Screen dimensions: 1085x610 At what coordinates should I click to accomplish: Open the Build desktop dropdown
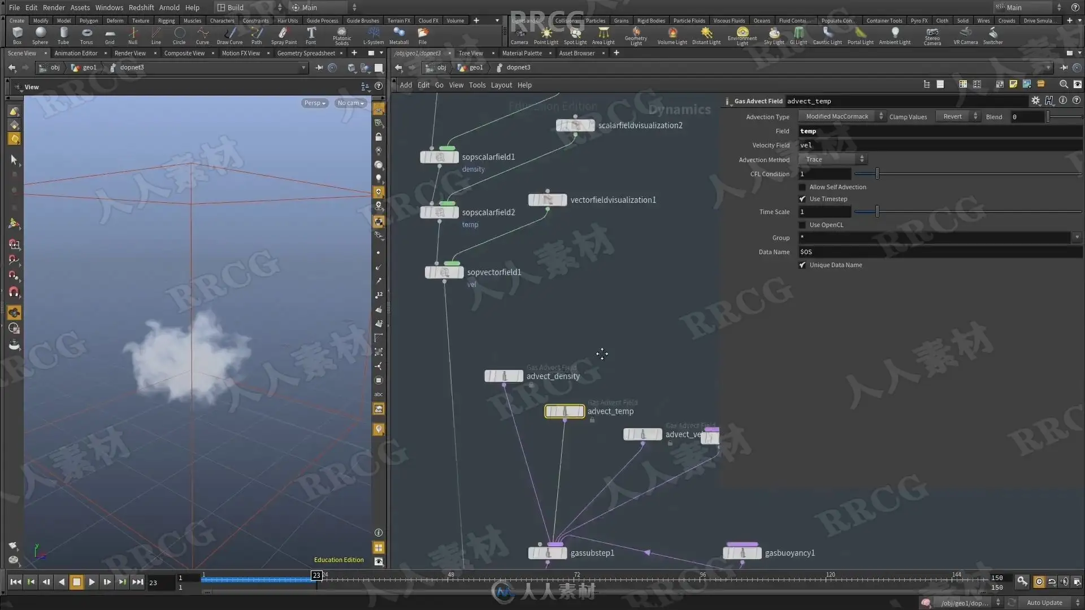tap(250, 7)
